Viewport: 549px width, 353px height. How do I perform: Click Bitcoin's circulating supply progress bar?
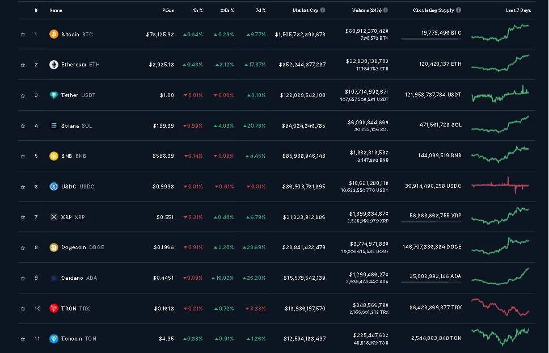(x=431, y=39)
